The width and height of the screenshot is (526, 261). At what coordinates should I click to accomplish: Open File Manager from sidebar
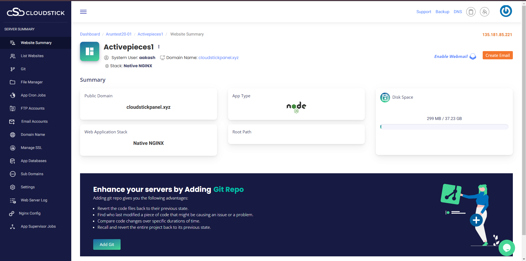pos(32,82)
